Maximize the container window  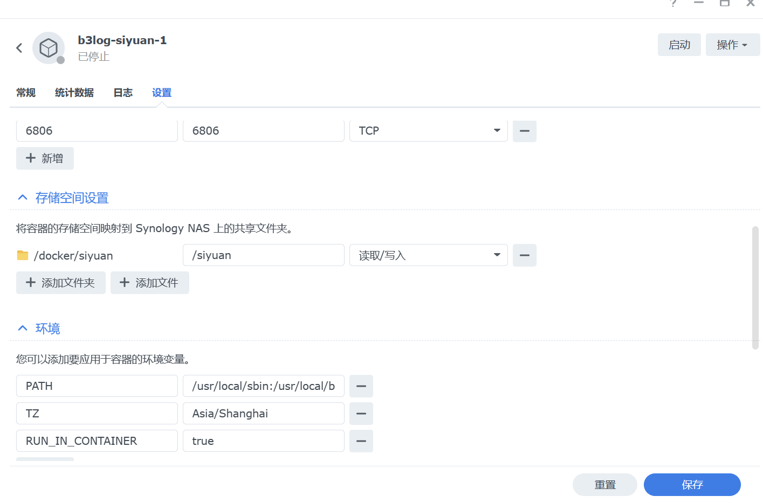725,3
